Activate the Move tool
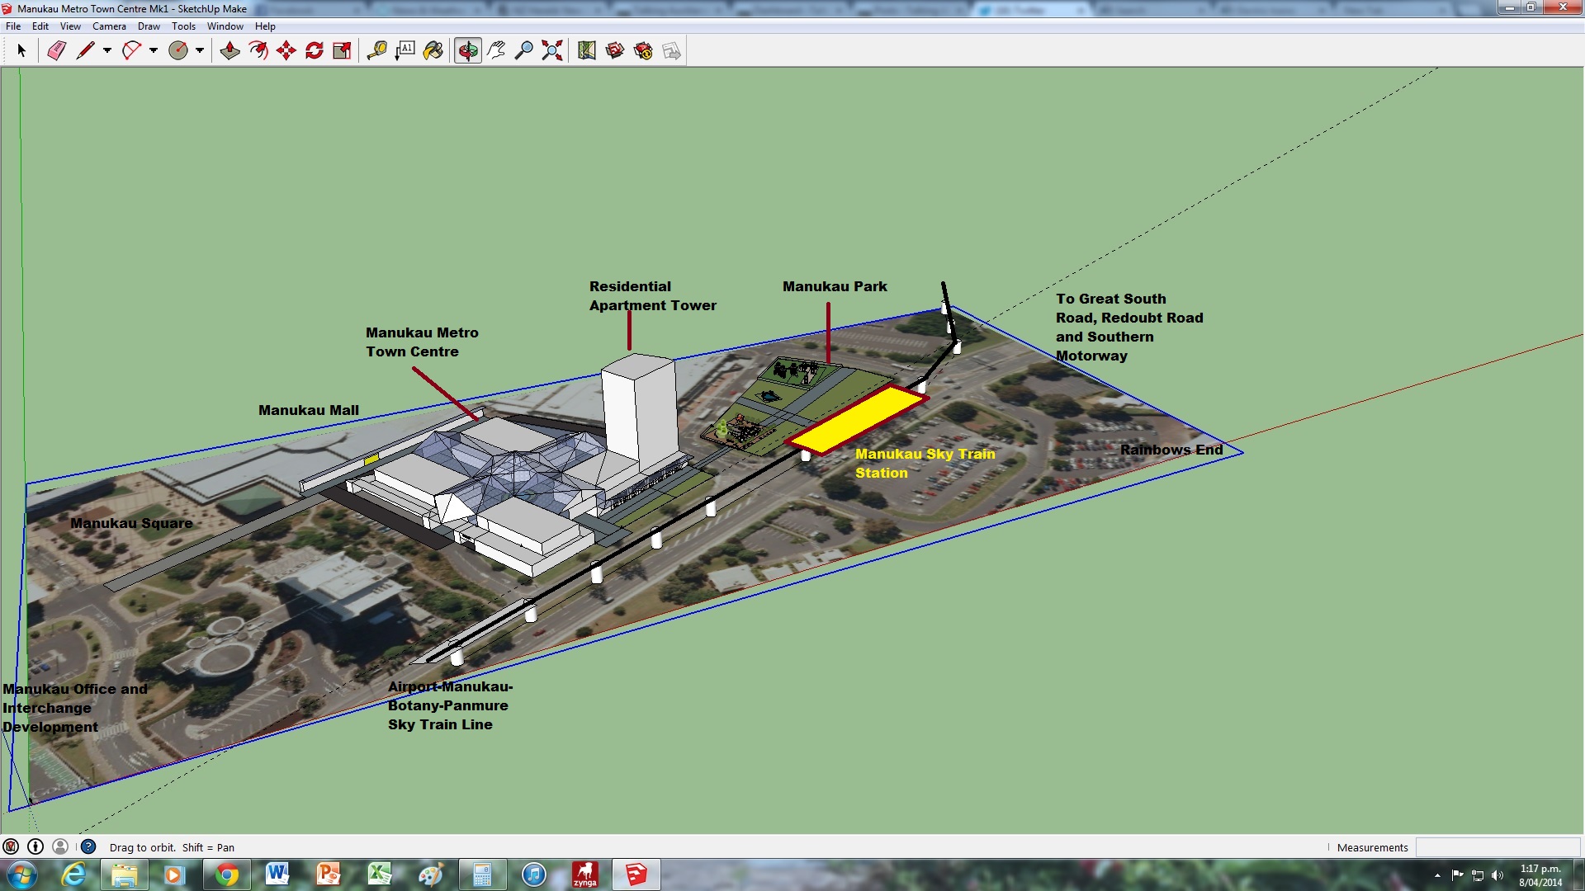The height and width of the screenshot is (891, 1585). [286, 51]
